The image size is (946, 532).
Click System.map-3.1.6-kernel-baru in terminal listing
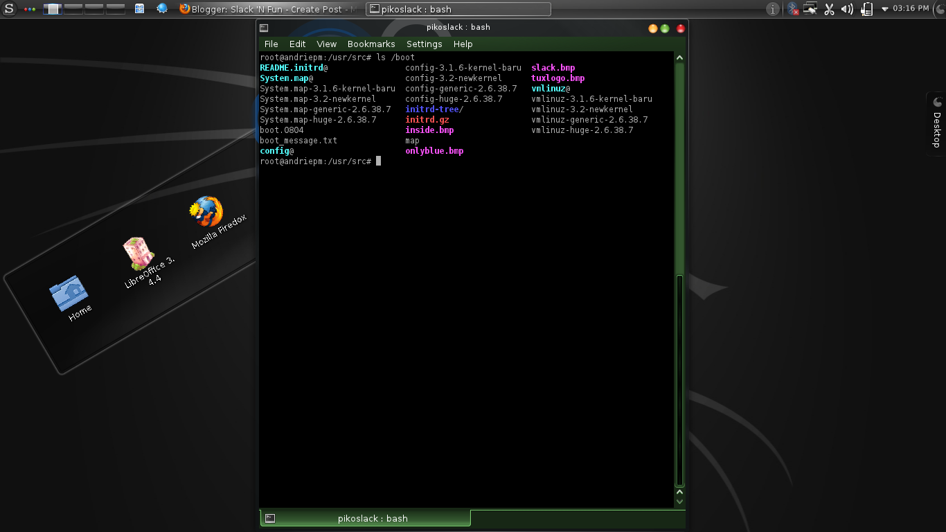point(328,89)
